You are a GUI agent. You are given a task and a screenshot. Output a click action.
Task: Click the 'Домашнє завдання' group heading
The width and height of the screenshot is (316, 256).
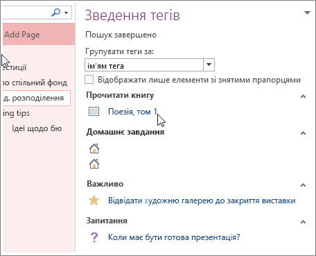[x=125, y=132]
